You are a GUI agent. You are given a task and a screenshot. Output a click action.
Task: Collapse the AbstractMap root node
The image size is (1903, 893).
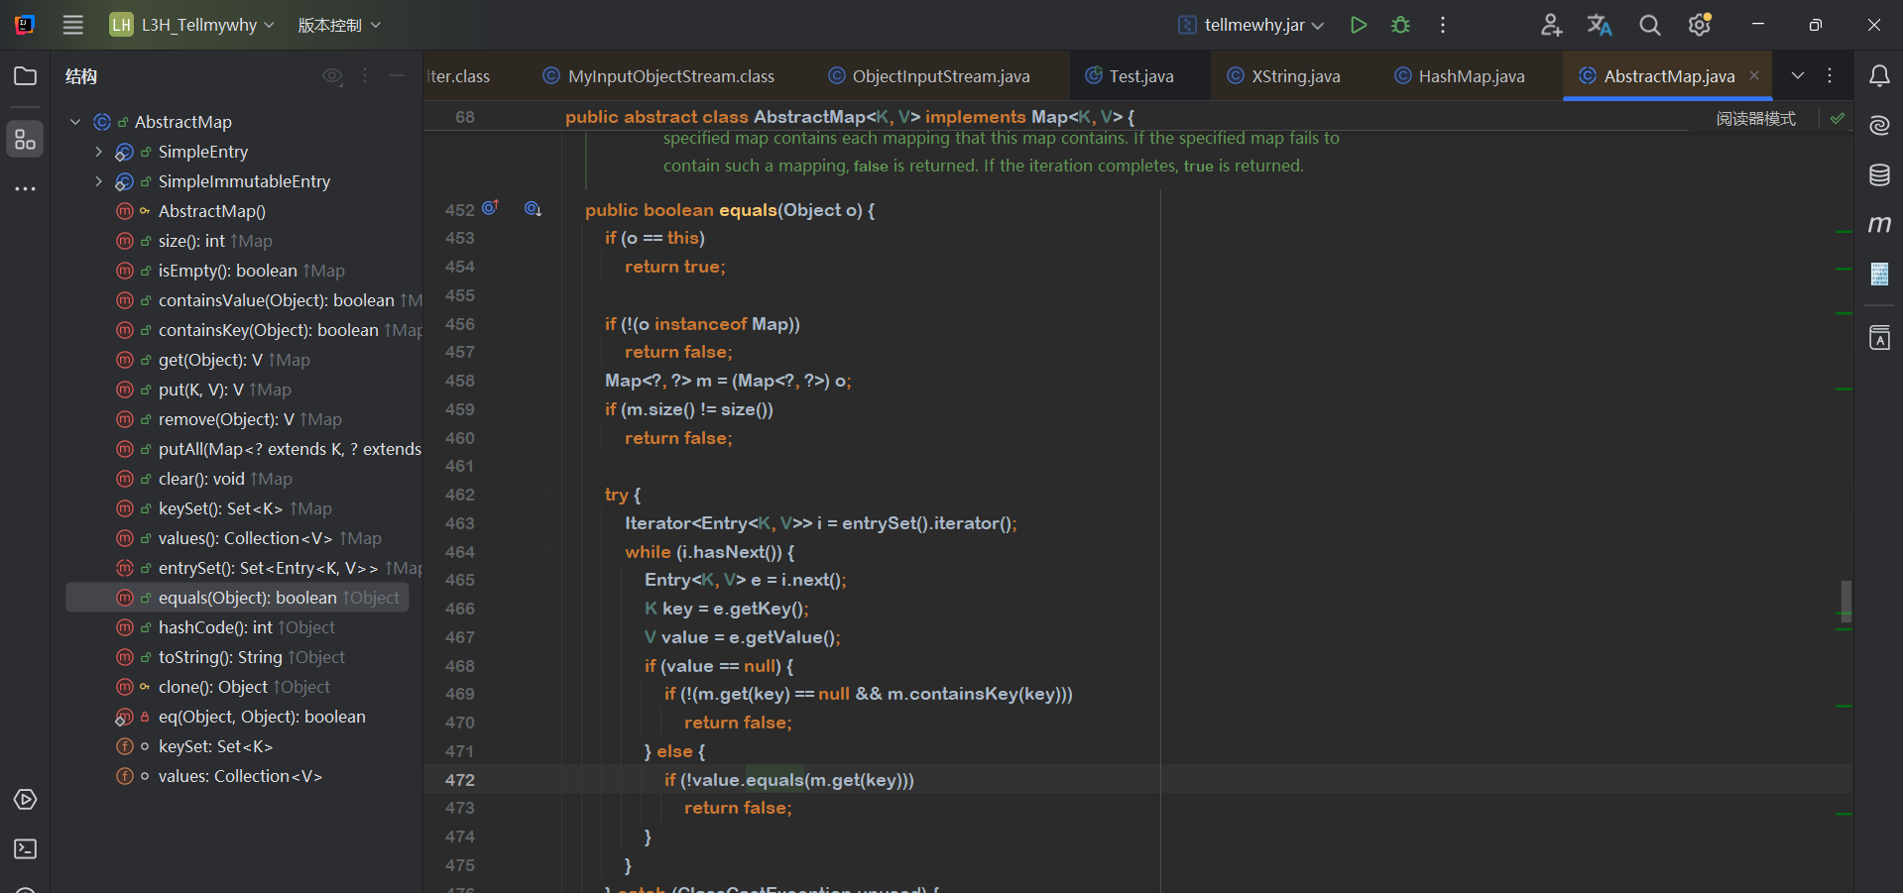click(x=75, y=122)
